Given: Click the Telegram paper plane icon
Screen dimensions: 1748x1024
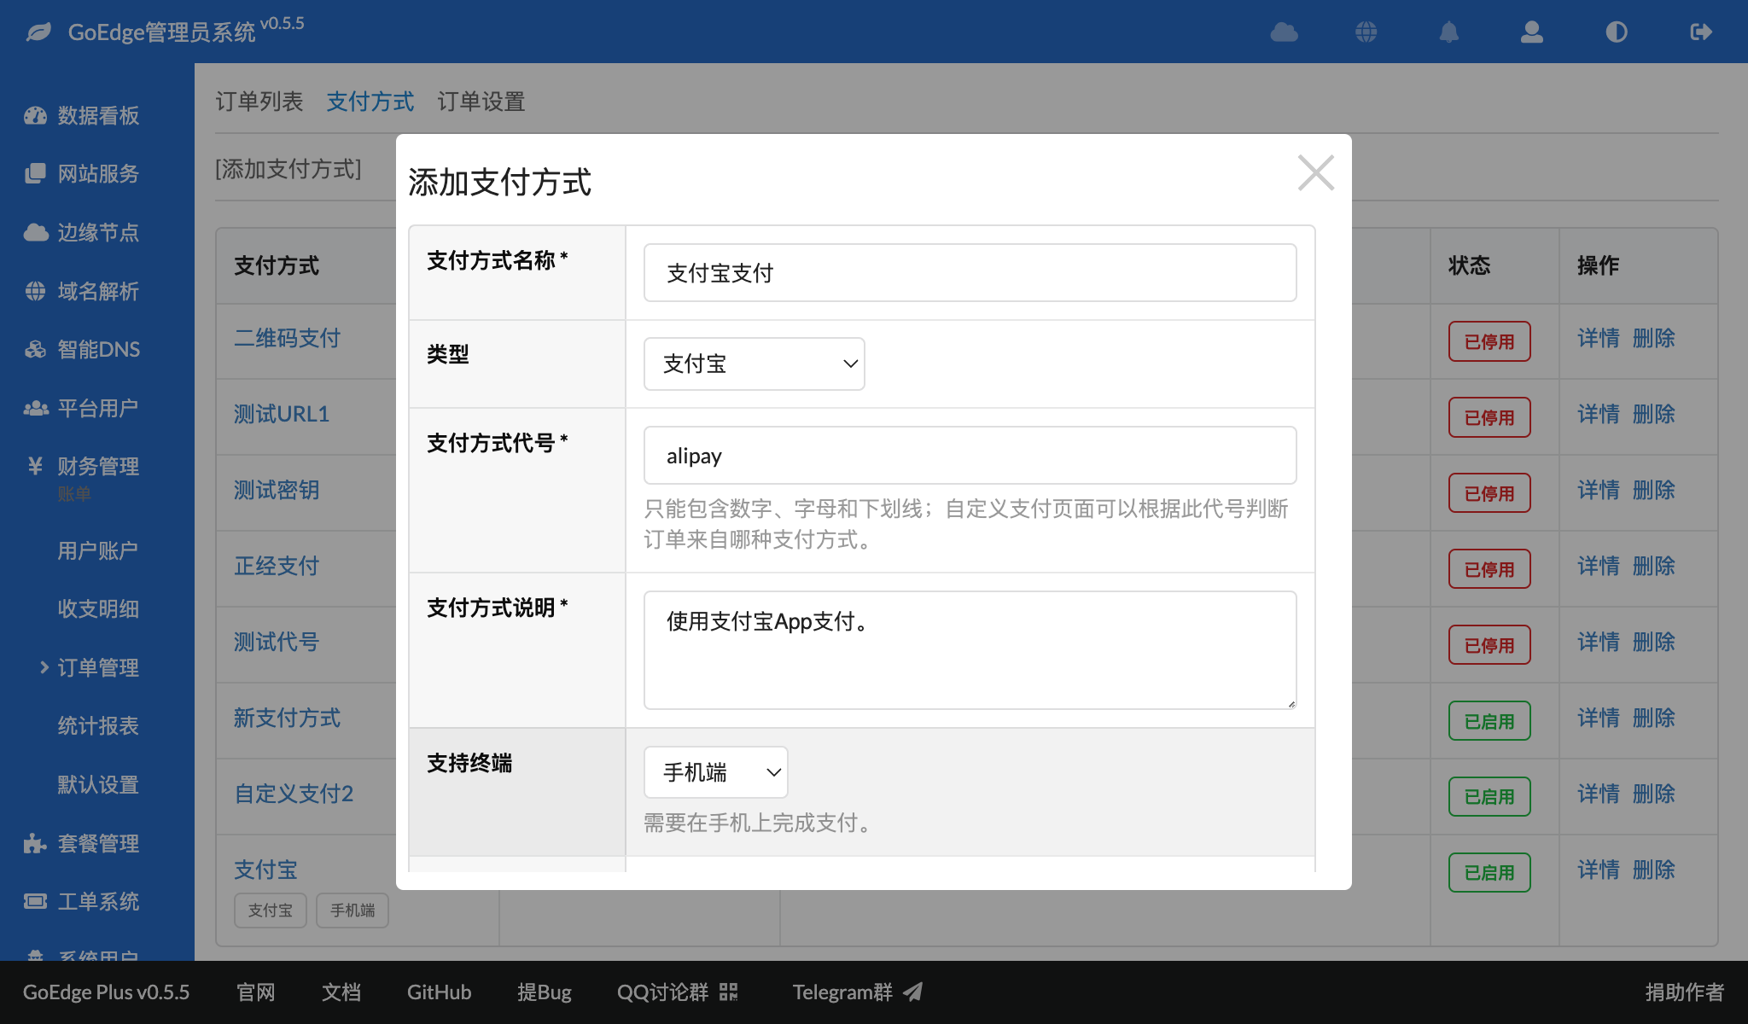Looking at the screenshot, I should [913, 992].
